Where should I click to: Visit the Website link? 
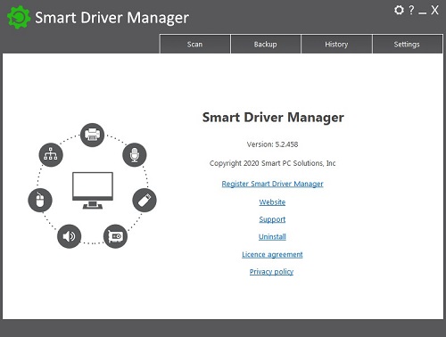[272, 202]
